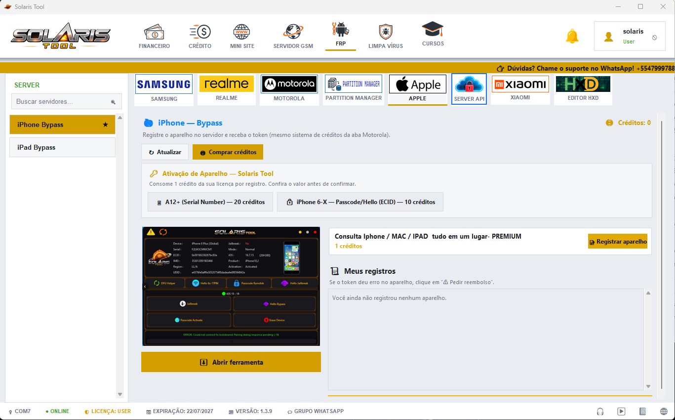Open the Editor HXD tab
675x420 pixels.
pyautogui.click(x=583, y=89)
